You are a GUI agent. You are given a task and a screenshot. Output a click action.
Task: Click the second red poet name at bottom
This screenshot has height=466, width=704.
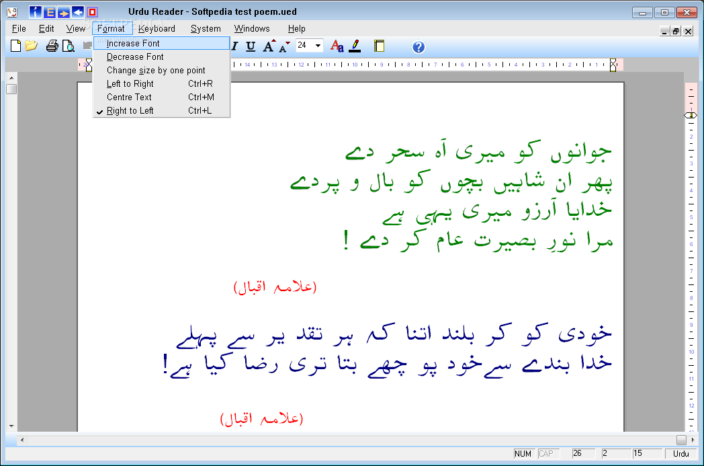tap(262, 419)
